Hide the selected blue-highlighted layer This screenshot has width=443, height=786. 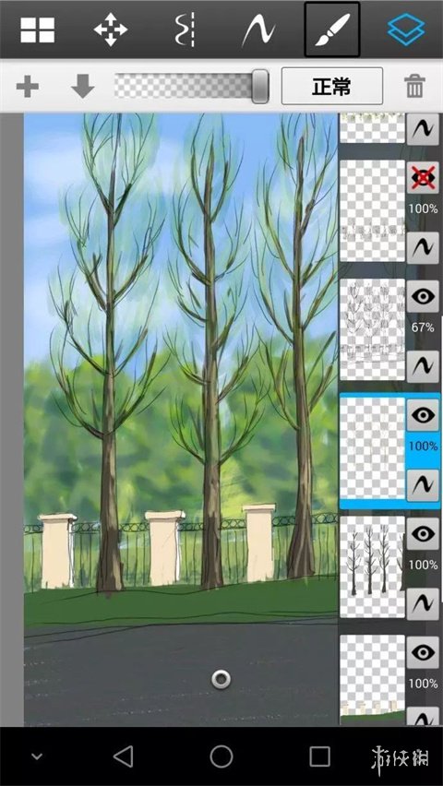coord(423,415)
